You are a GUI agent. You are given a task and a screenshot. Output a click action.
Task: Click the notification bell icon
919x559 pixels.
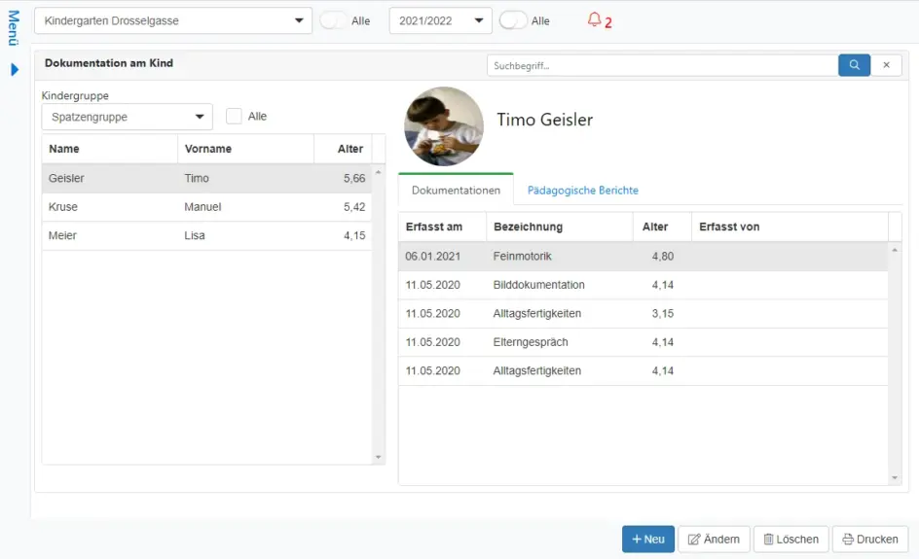pyautogui.click(x=594, y=20)
